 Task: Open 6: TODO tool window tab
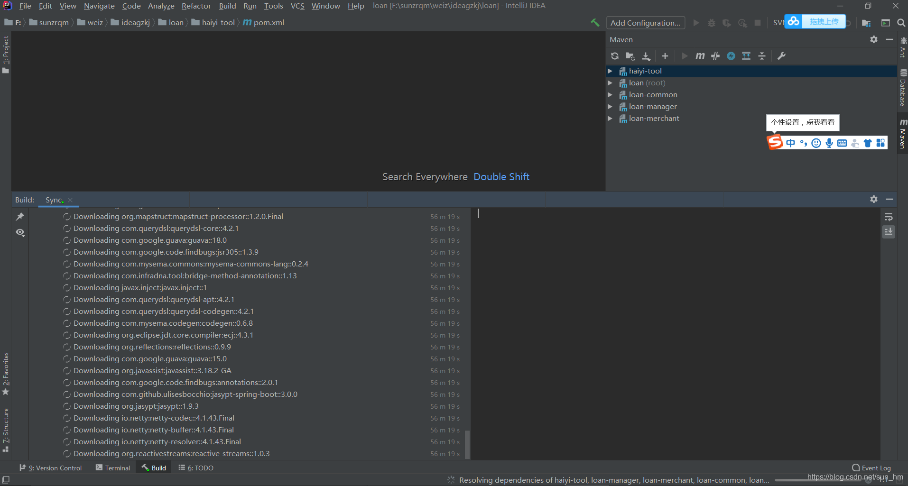[x=196, y=468]
